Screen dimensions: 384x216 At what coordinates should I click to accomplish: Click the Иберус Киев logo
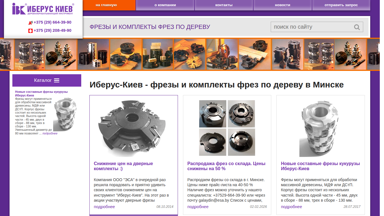pyautogui.click(x=43, y=9)
